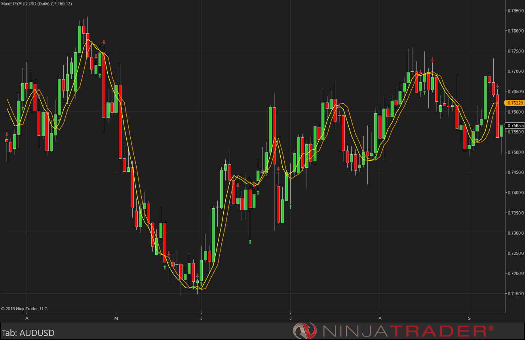Click the 0.7300'0 price axis label

tap(515, 233)
